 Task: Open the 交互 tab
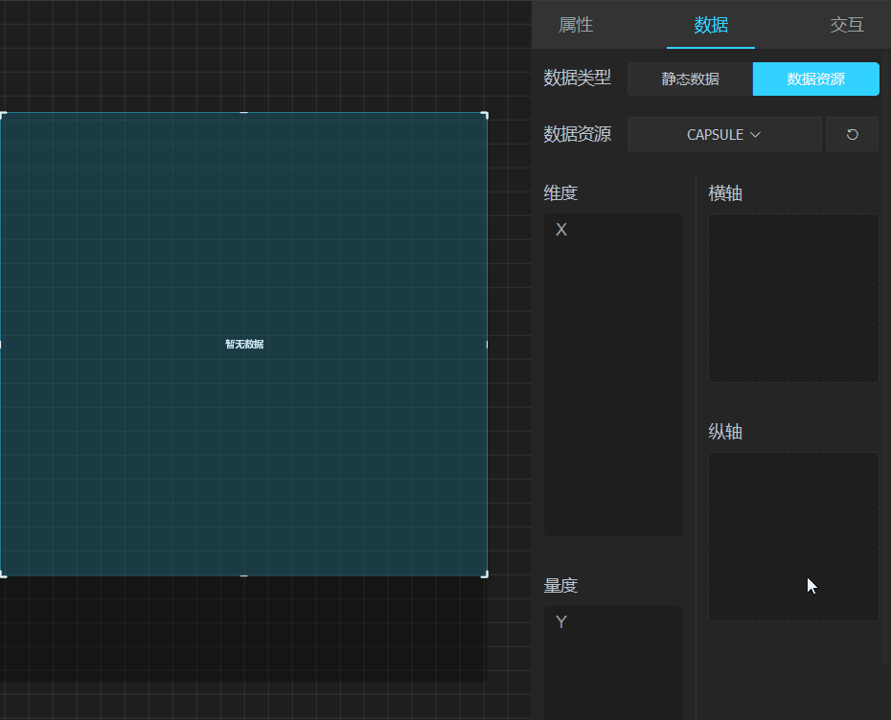pos(847,25)
